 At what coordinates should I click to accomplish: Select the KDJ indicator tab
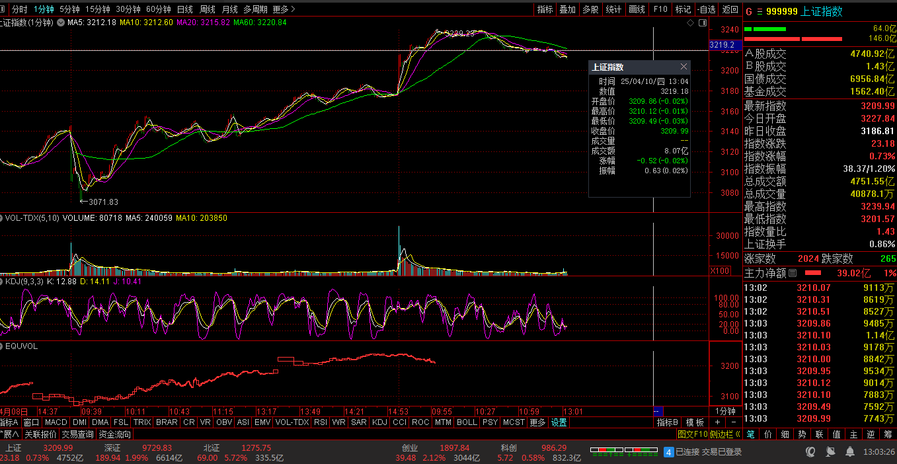pyautogui.click(x=379, y=422)
